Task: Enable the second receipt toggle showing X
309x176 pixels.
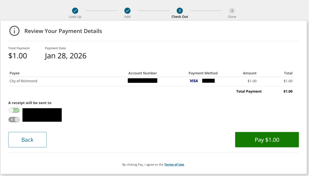Action: click(14, 119)
